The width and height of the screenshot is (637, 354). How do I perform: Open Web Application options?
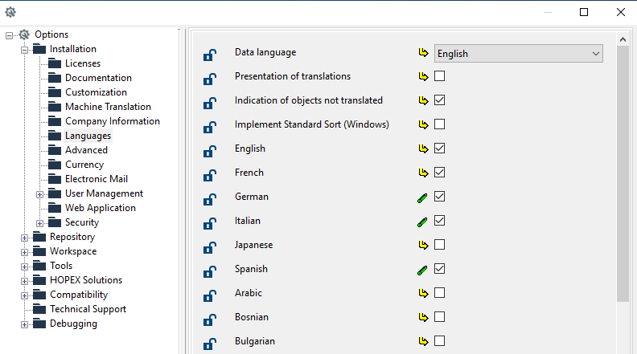[x=101, y=208]
